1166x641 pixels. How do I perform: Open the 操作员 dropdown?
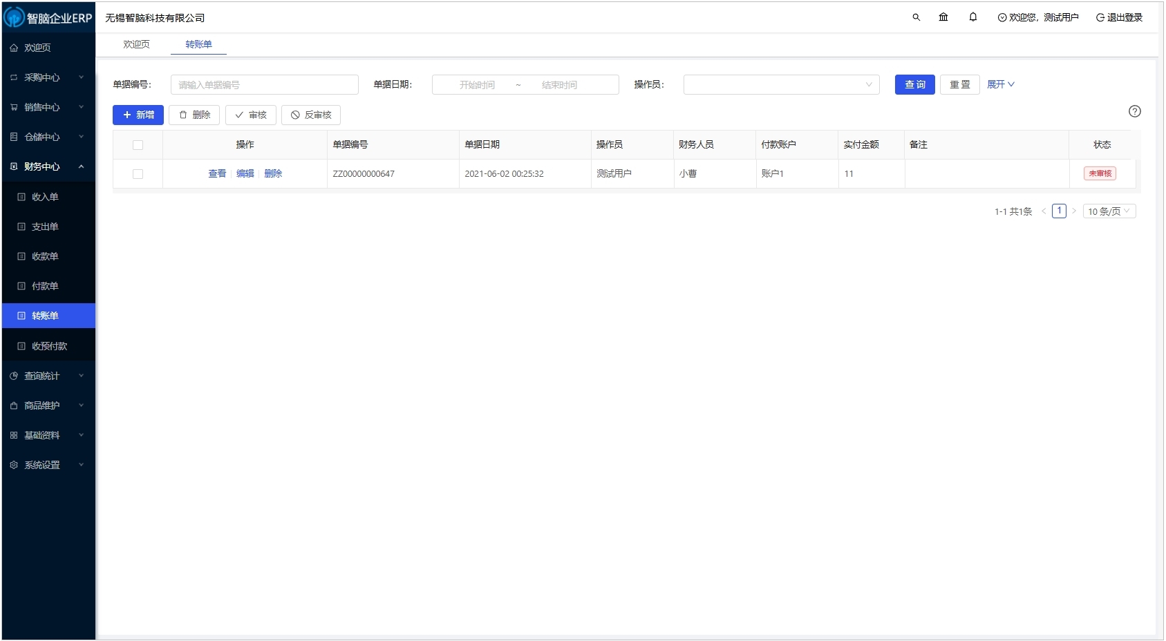point(781,85)
